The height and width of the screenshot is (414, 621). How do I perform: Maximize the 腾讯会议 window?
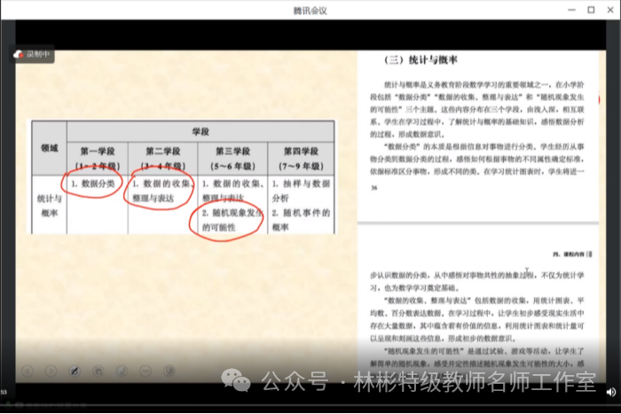(591, 11)
